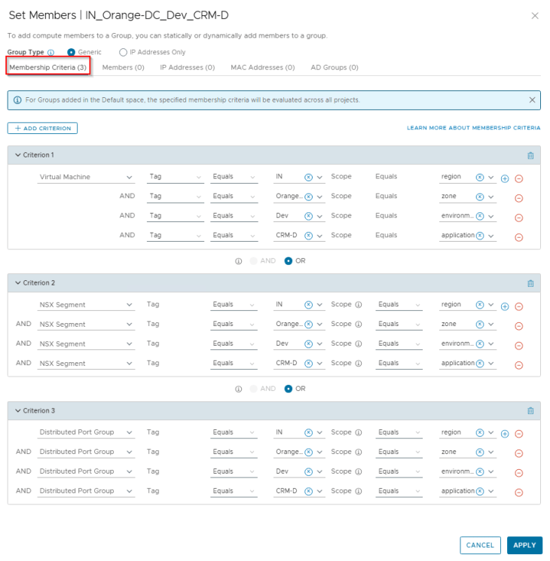Open the Virtual Machine member type dropdown
This screenshot has height=561, width=550.
[x=86, y=178]
